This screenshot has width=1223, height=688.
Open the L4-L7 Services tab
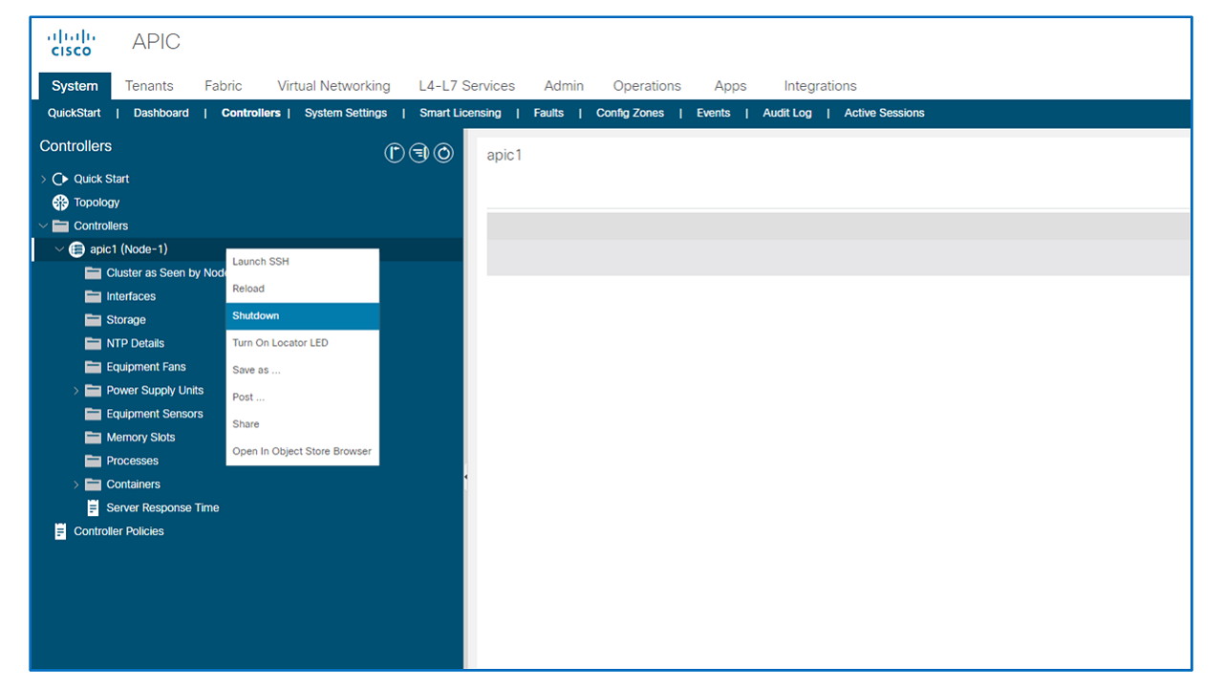[x=467, y=86]
